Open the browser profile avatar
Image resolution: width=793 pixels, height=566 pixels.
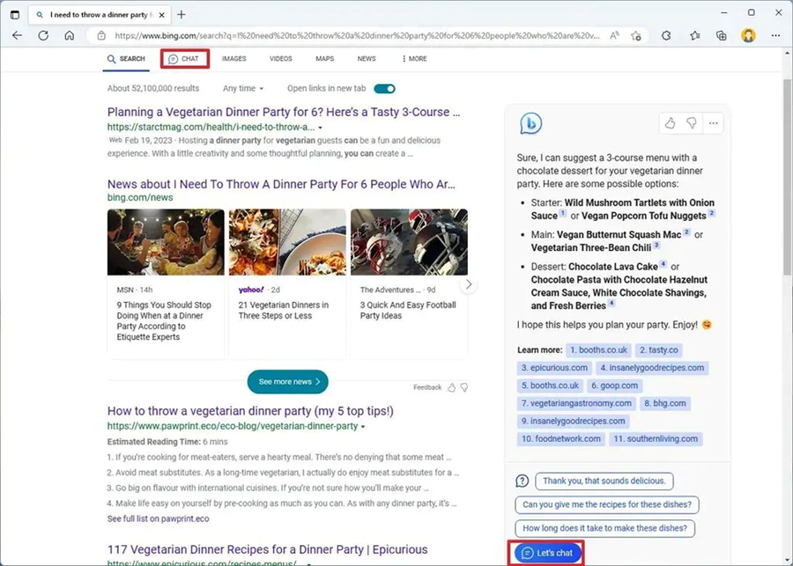click(x=748, y=36)
